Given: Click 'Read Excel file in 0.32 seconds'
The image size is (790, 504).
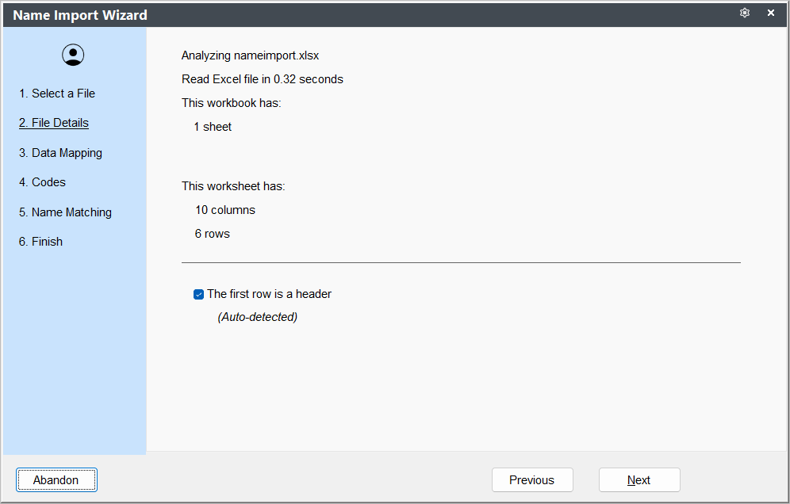Looking at the screenshot, I should [x=262, y=79].
